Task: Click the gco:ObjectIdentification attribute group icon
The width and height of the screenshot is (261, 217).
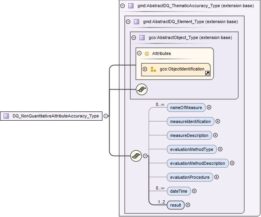Action: pos(153,69)
